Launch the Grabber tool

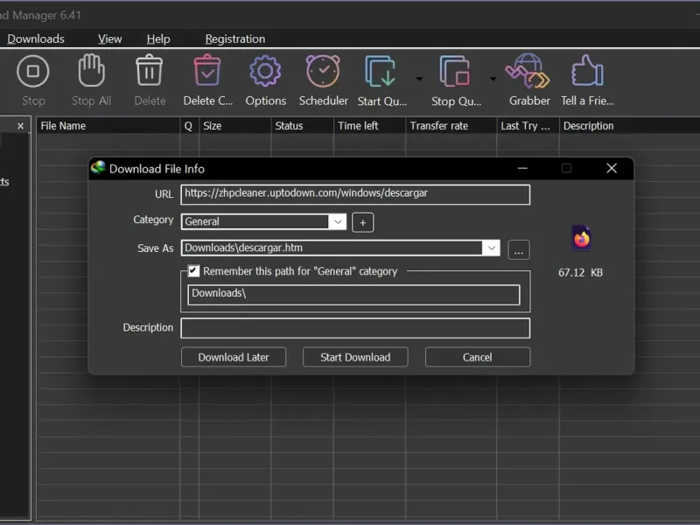[528, 71]
